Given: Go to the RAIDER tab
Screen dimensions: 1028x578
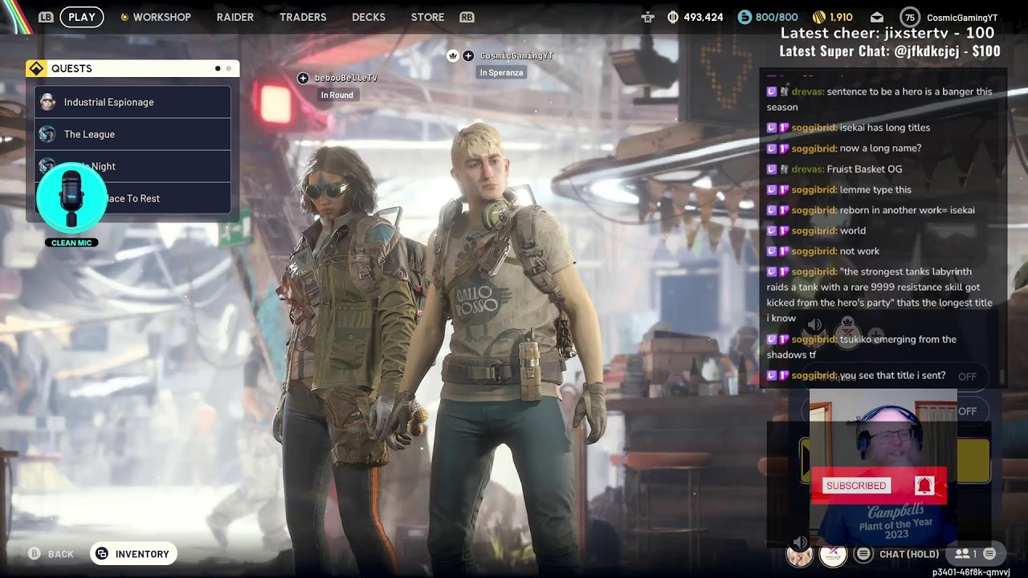Looking at the screenshot, I should (235, 17).
